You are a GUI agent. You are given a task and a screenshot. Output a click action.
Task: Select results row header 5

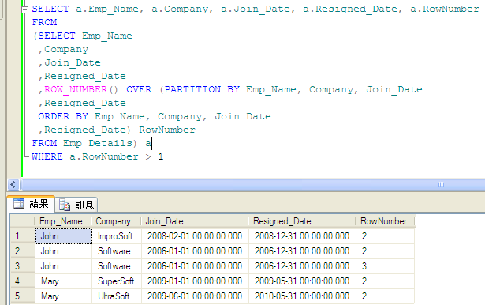click(x=23, y=296)
